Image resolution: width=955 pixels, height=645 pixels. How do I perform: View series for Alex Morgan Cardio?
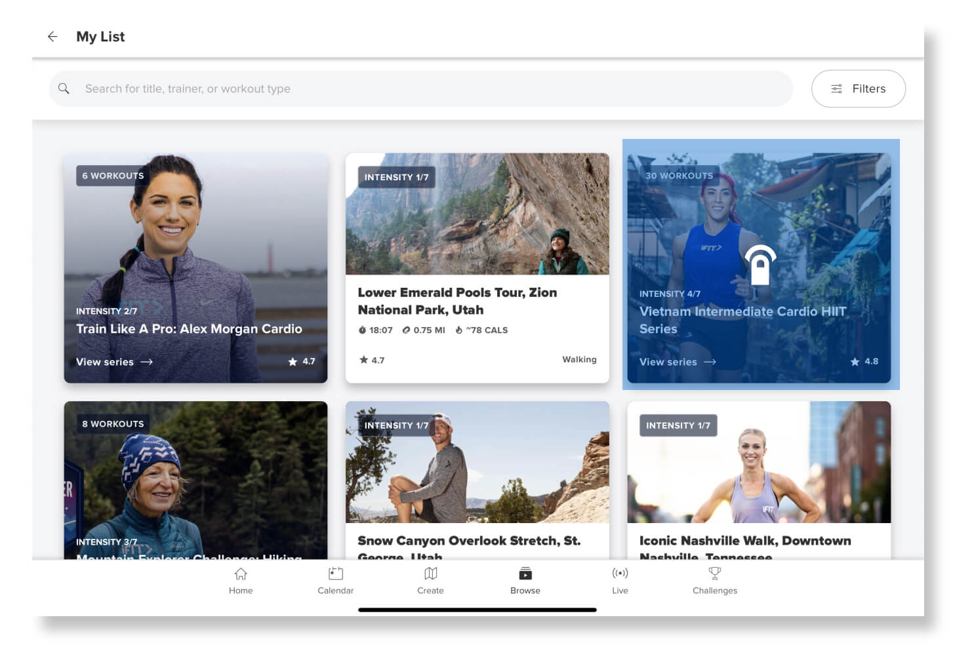tap(114, 362)
